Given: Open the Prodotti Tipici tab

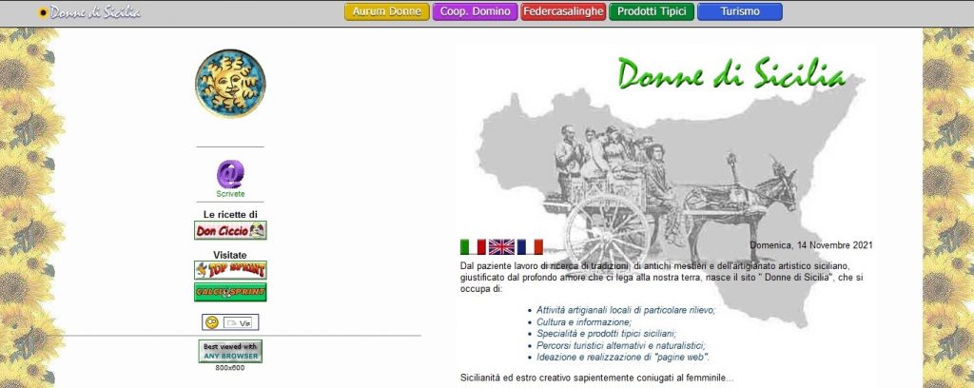Looking at the screenshot, I should click(652, 12).
